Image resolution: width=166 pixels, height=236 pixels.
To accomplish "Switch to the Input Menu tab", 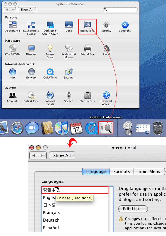I will pos(149,172).
